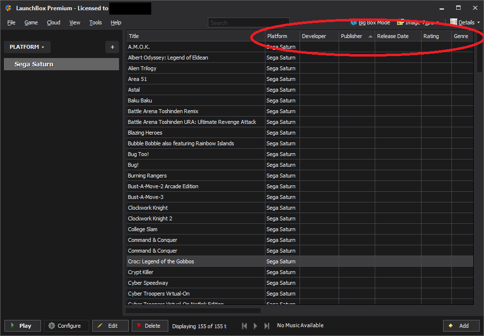Click the Details view icon
The height and width of the screenshot is (336, 484).
pyautogui.click(x=453, y=22)
